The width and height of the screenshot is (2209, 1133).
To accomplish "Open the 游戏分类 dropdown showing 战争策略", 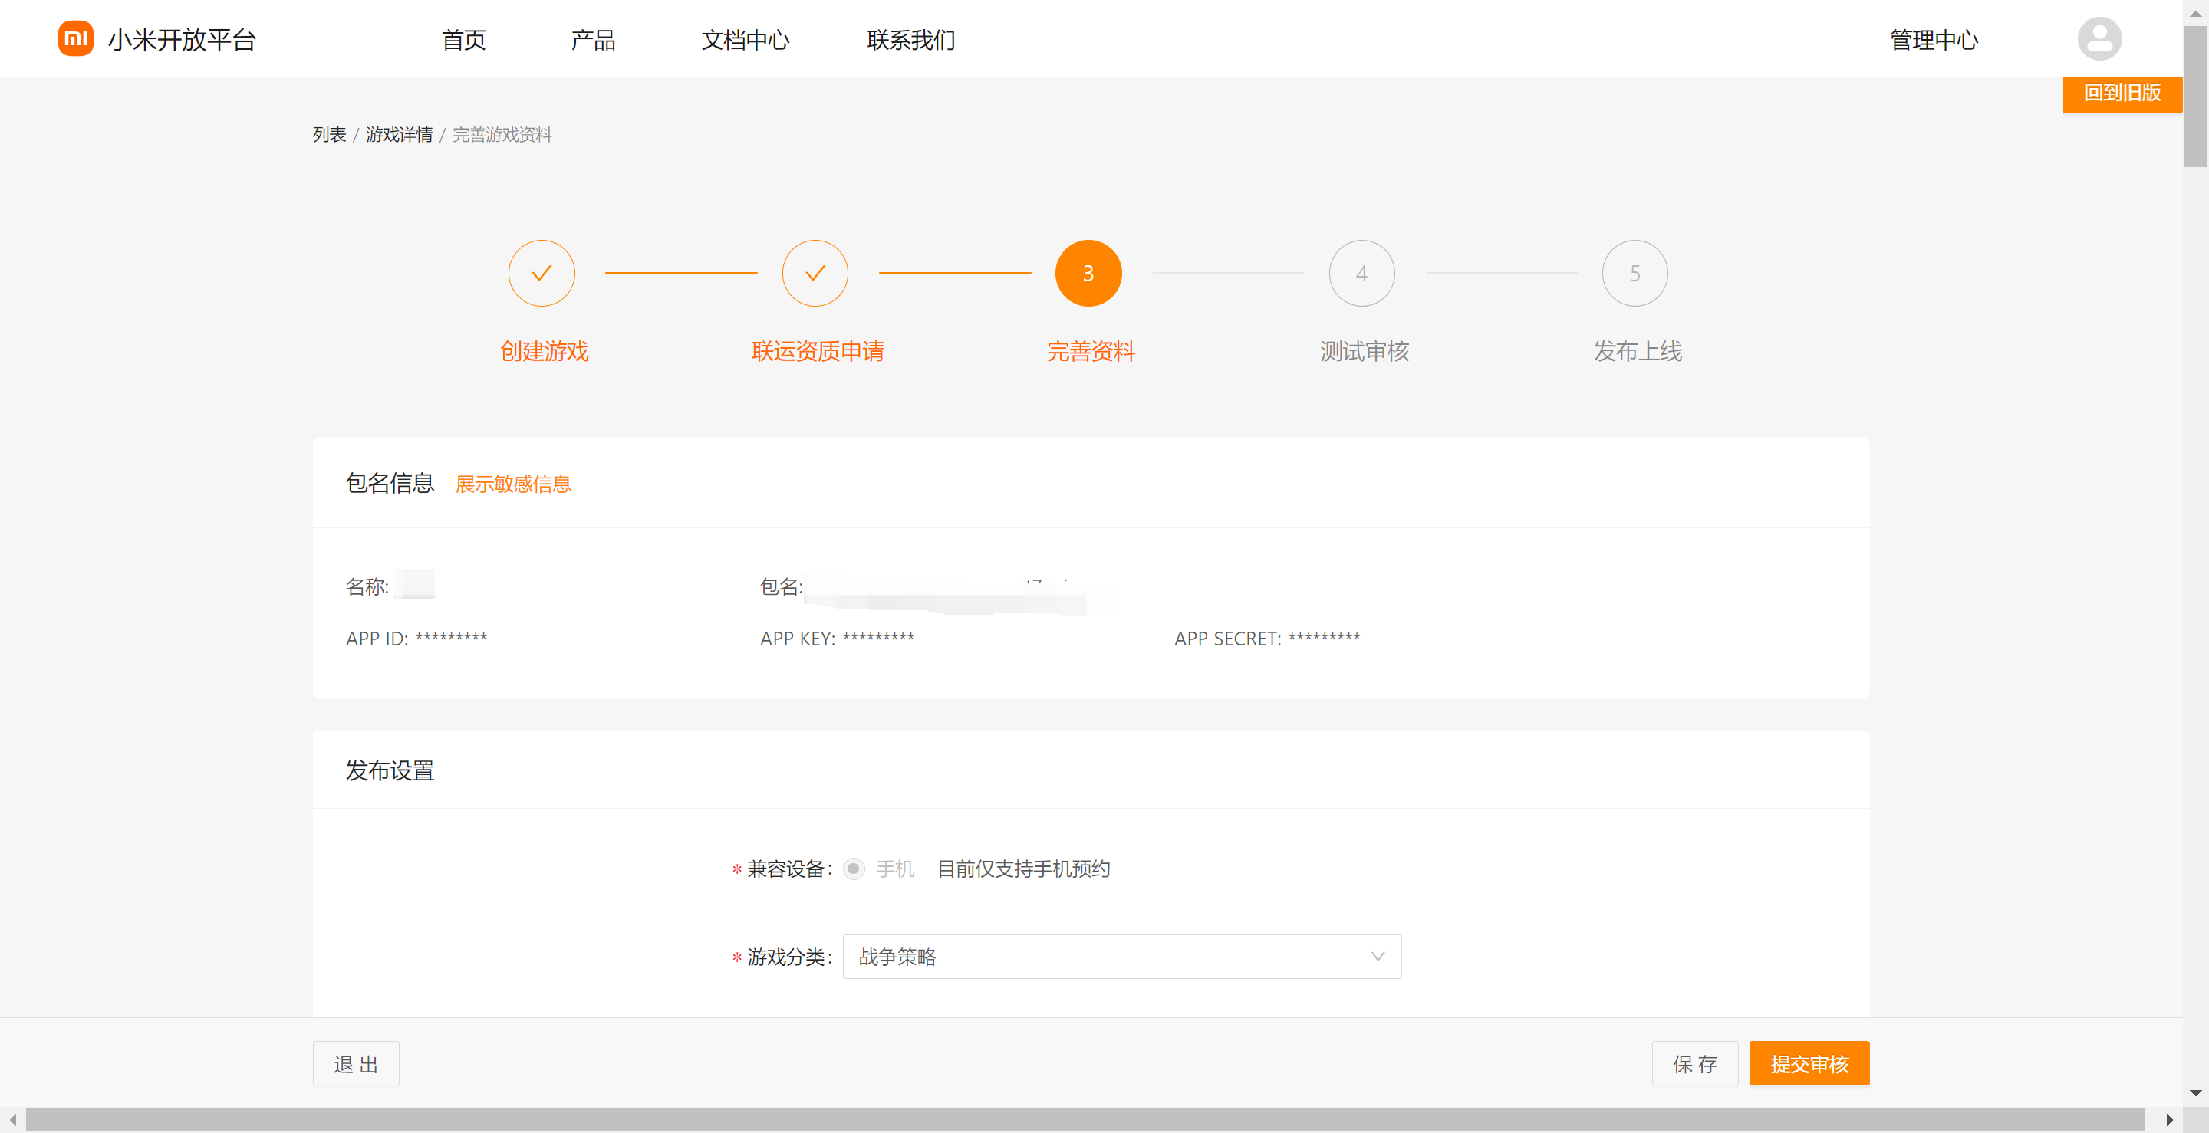I will tap(1121, 957).
